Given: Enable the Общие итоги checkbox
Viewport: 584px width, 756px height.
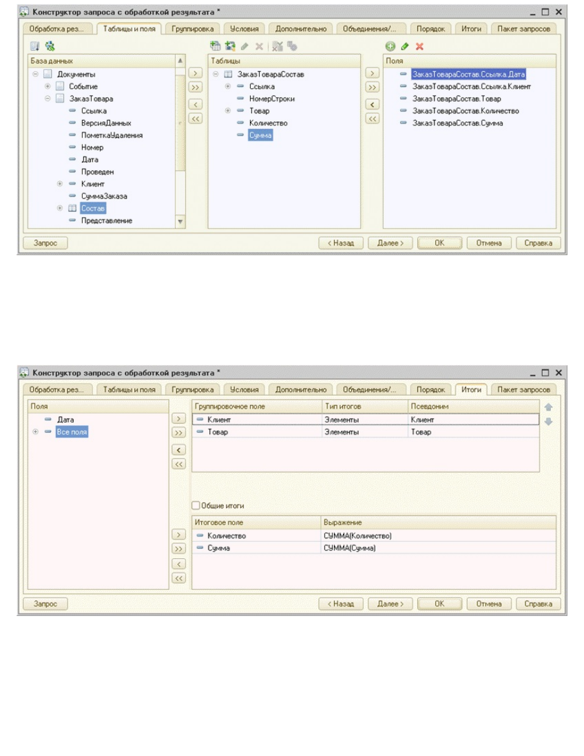Looking at the screenshot, I should click(197, 506).
